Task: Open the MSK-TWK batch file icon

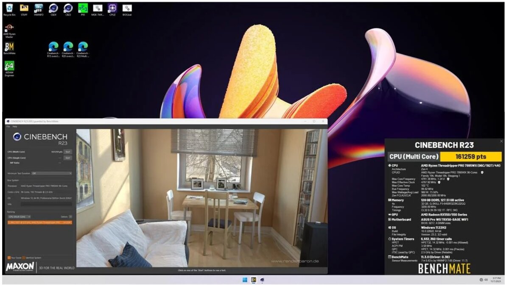Action: [x=98, y=9]
